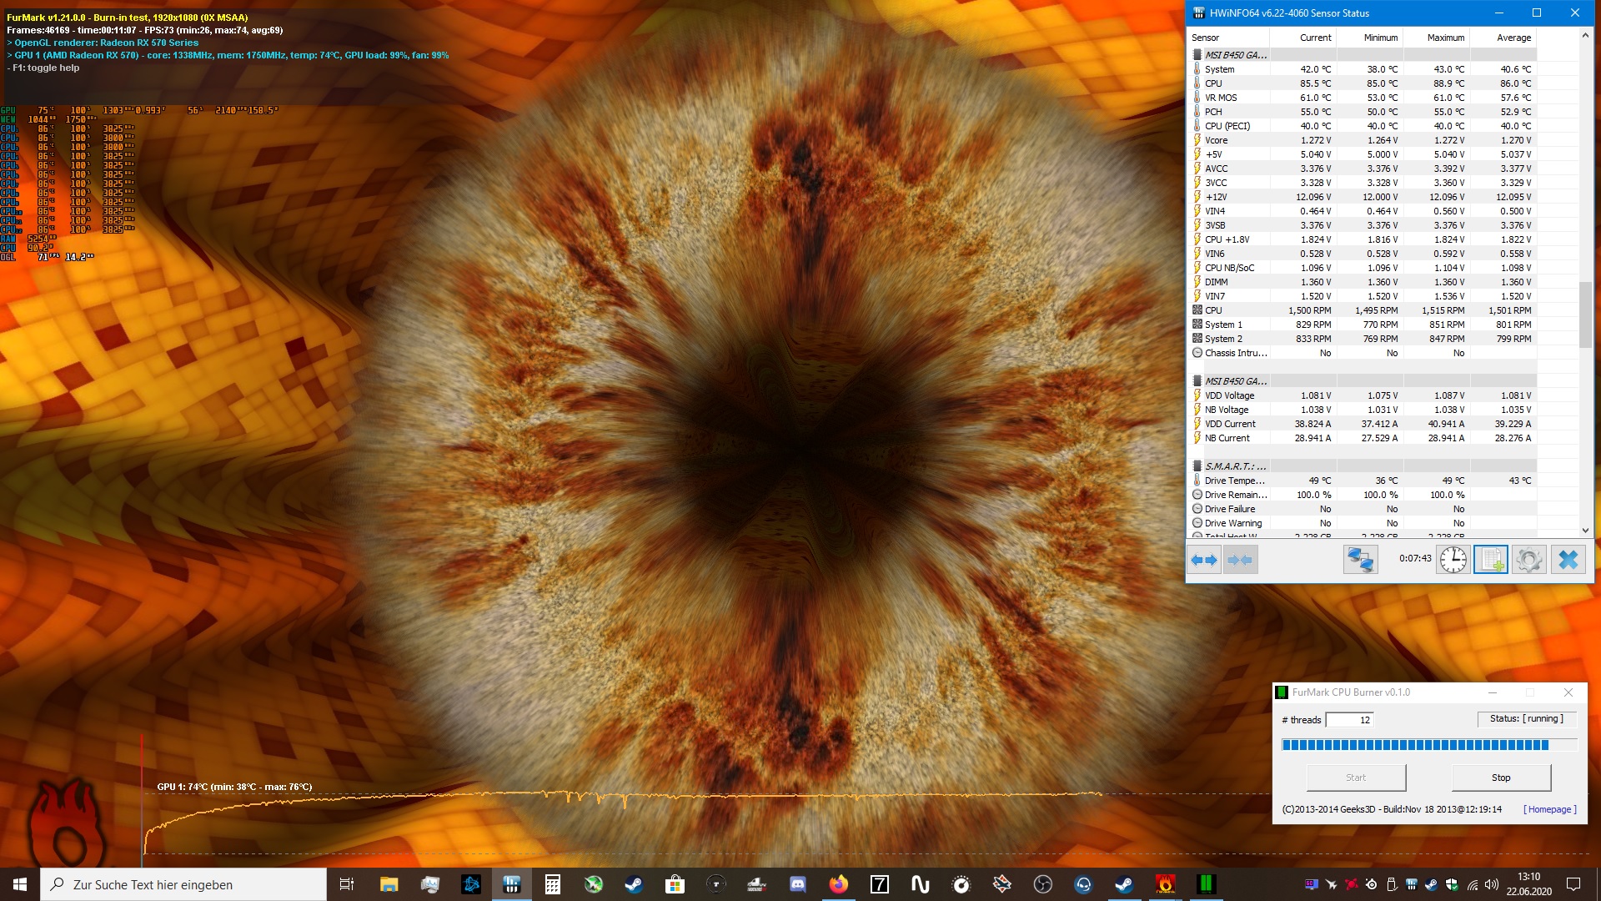Viewport: 1601px width, 901px height.
Task: Reset min/max values with the clock icon
Action: [x=1453, y=560]
